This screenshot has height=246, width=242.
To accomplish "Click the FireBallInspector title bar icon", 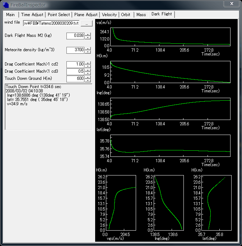I will (x=6, y=5).
